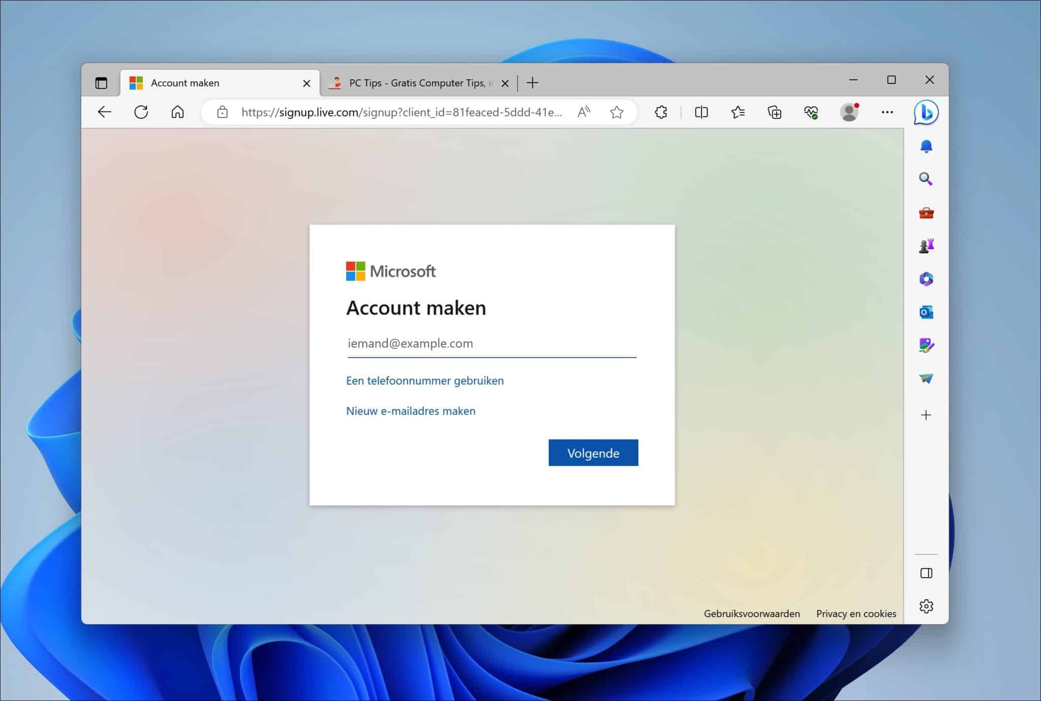Open a new tab with the plus button
The width and height of the screenshot is (1041, 701).
(532, 83)
